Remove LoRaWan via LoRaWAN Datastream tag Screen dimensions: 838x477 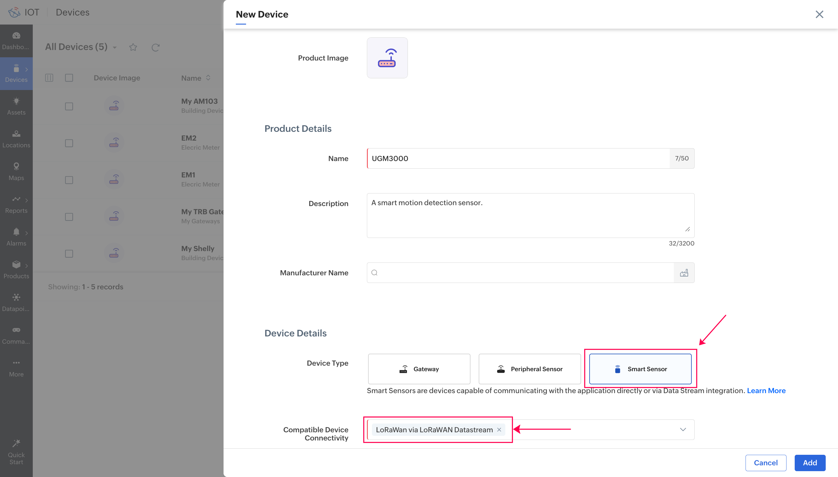coord(499,429)
